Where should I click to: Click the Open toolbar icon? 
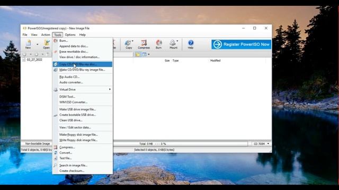click(46, 44)
